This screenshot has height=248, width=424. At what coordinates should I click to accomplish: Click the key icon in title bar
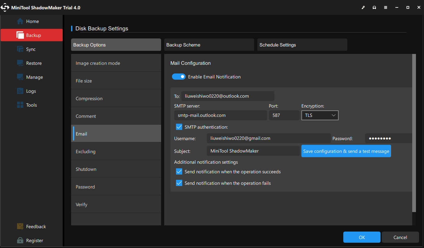pyautogui.click(x=363, y=7)
